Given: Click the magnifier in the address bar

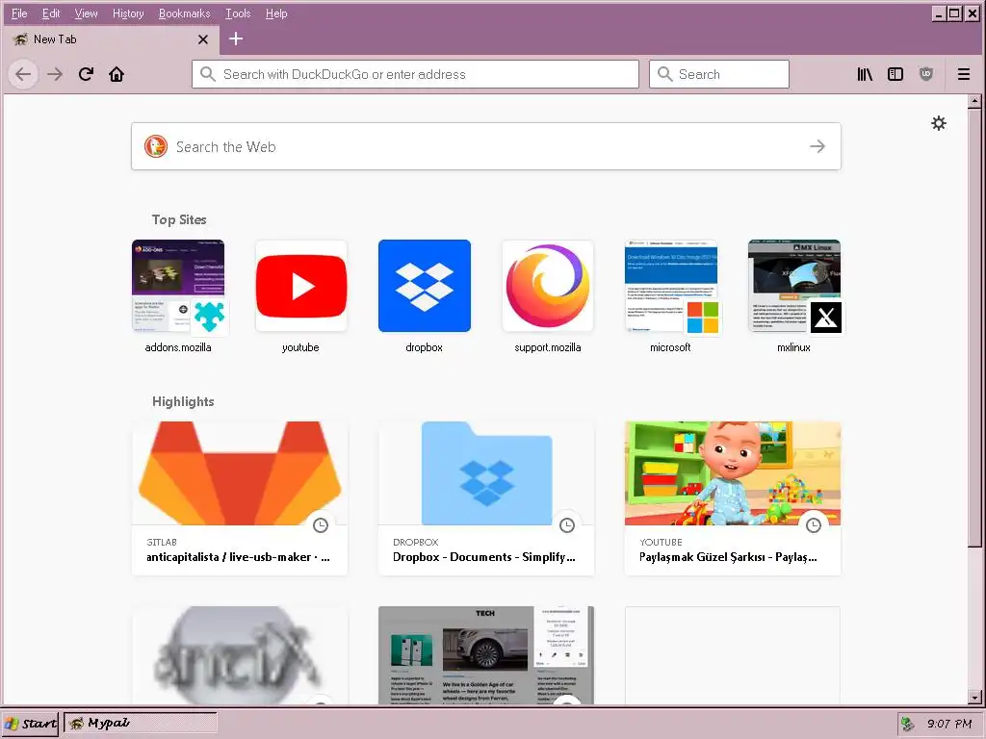Looking at the screenshot, I should [x=208, y=74].
